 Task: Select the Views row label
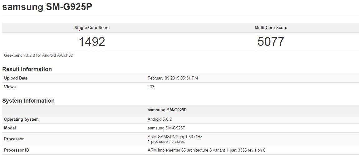pos(10,87)
